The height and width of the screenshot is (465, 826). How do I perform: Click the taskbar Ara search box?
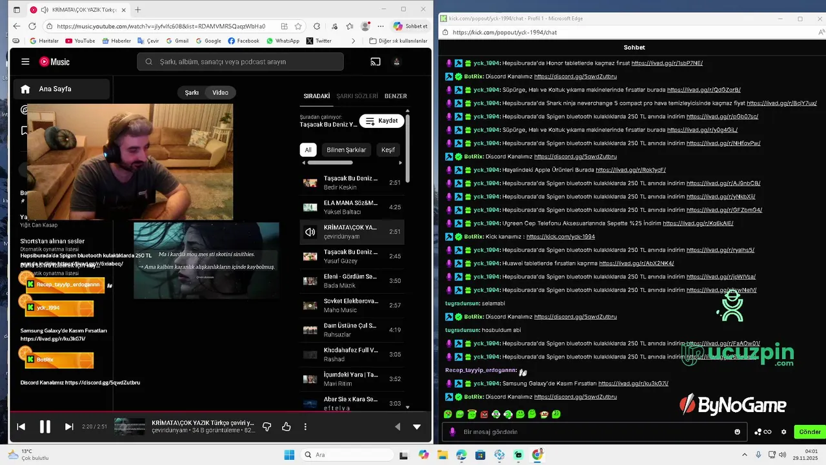[347, 455]
